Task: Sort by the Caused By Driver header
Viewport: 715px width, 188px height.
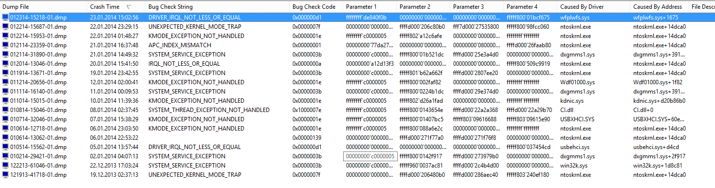Action: (x=594, y=7)
